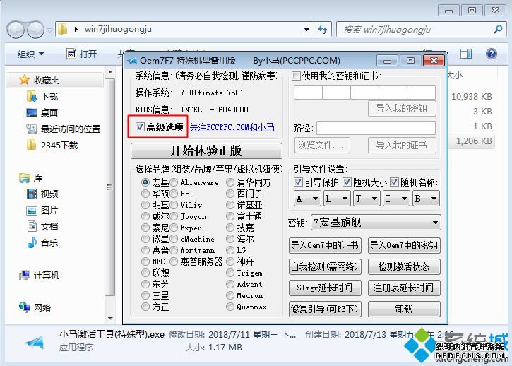The width and height of the screenshot is (512, 366).
Task: Select file row sized 10,938 KB
Action: pyautogui.click(x=472, y=96)
